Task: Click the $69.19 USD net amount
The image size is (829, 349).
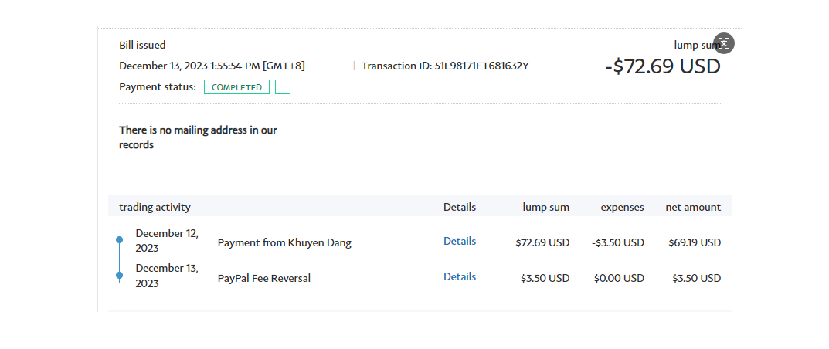Action: (695, 242)
